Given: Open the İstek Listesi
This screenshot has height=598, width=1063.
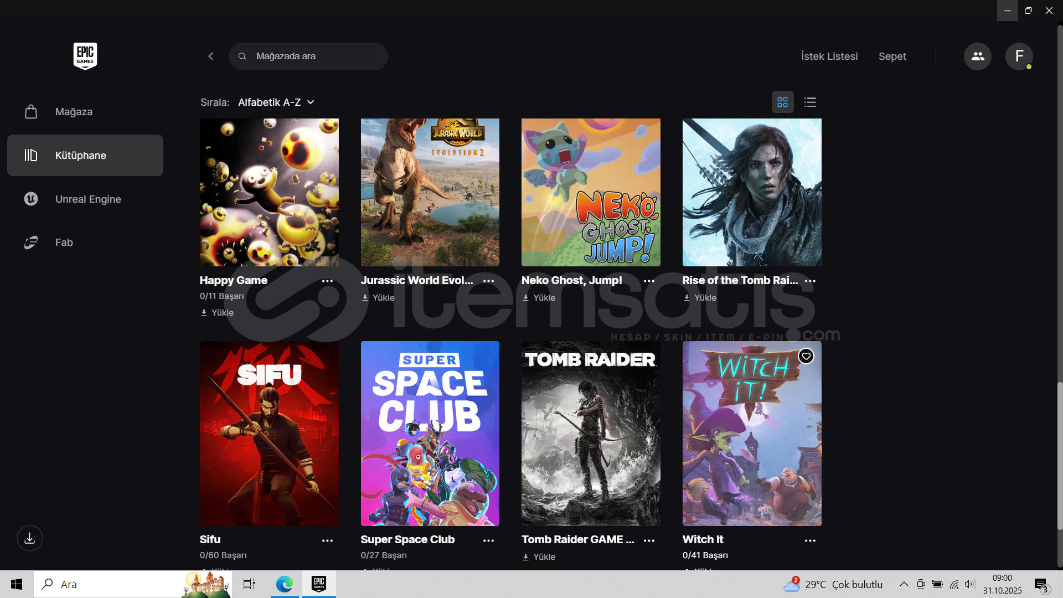Looking at the screenshot, I should (829, 56).
